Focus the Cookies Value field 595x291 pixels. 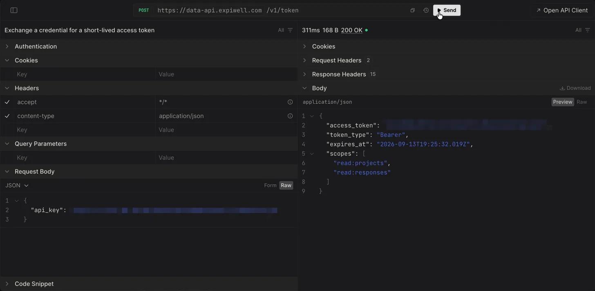tap(226, 74)
